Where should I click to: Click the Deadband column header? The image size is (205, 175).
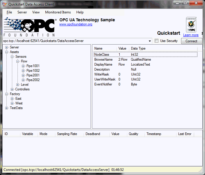(96, 134)
